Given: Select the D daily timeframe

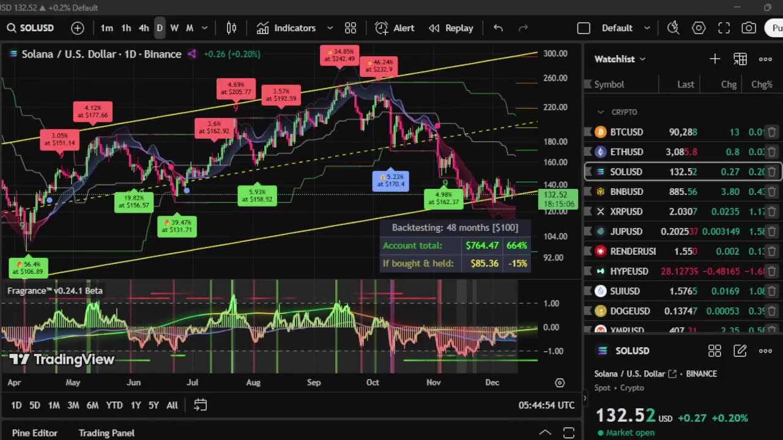Looking at the screenshot, I should [x=160, y=28].
